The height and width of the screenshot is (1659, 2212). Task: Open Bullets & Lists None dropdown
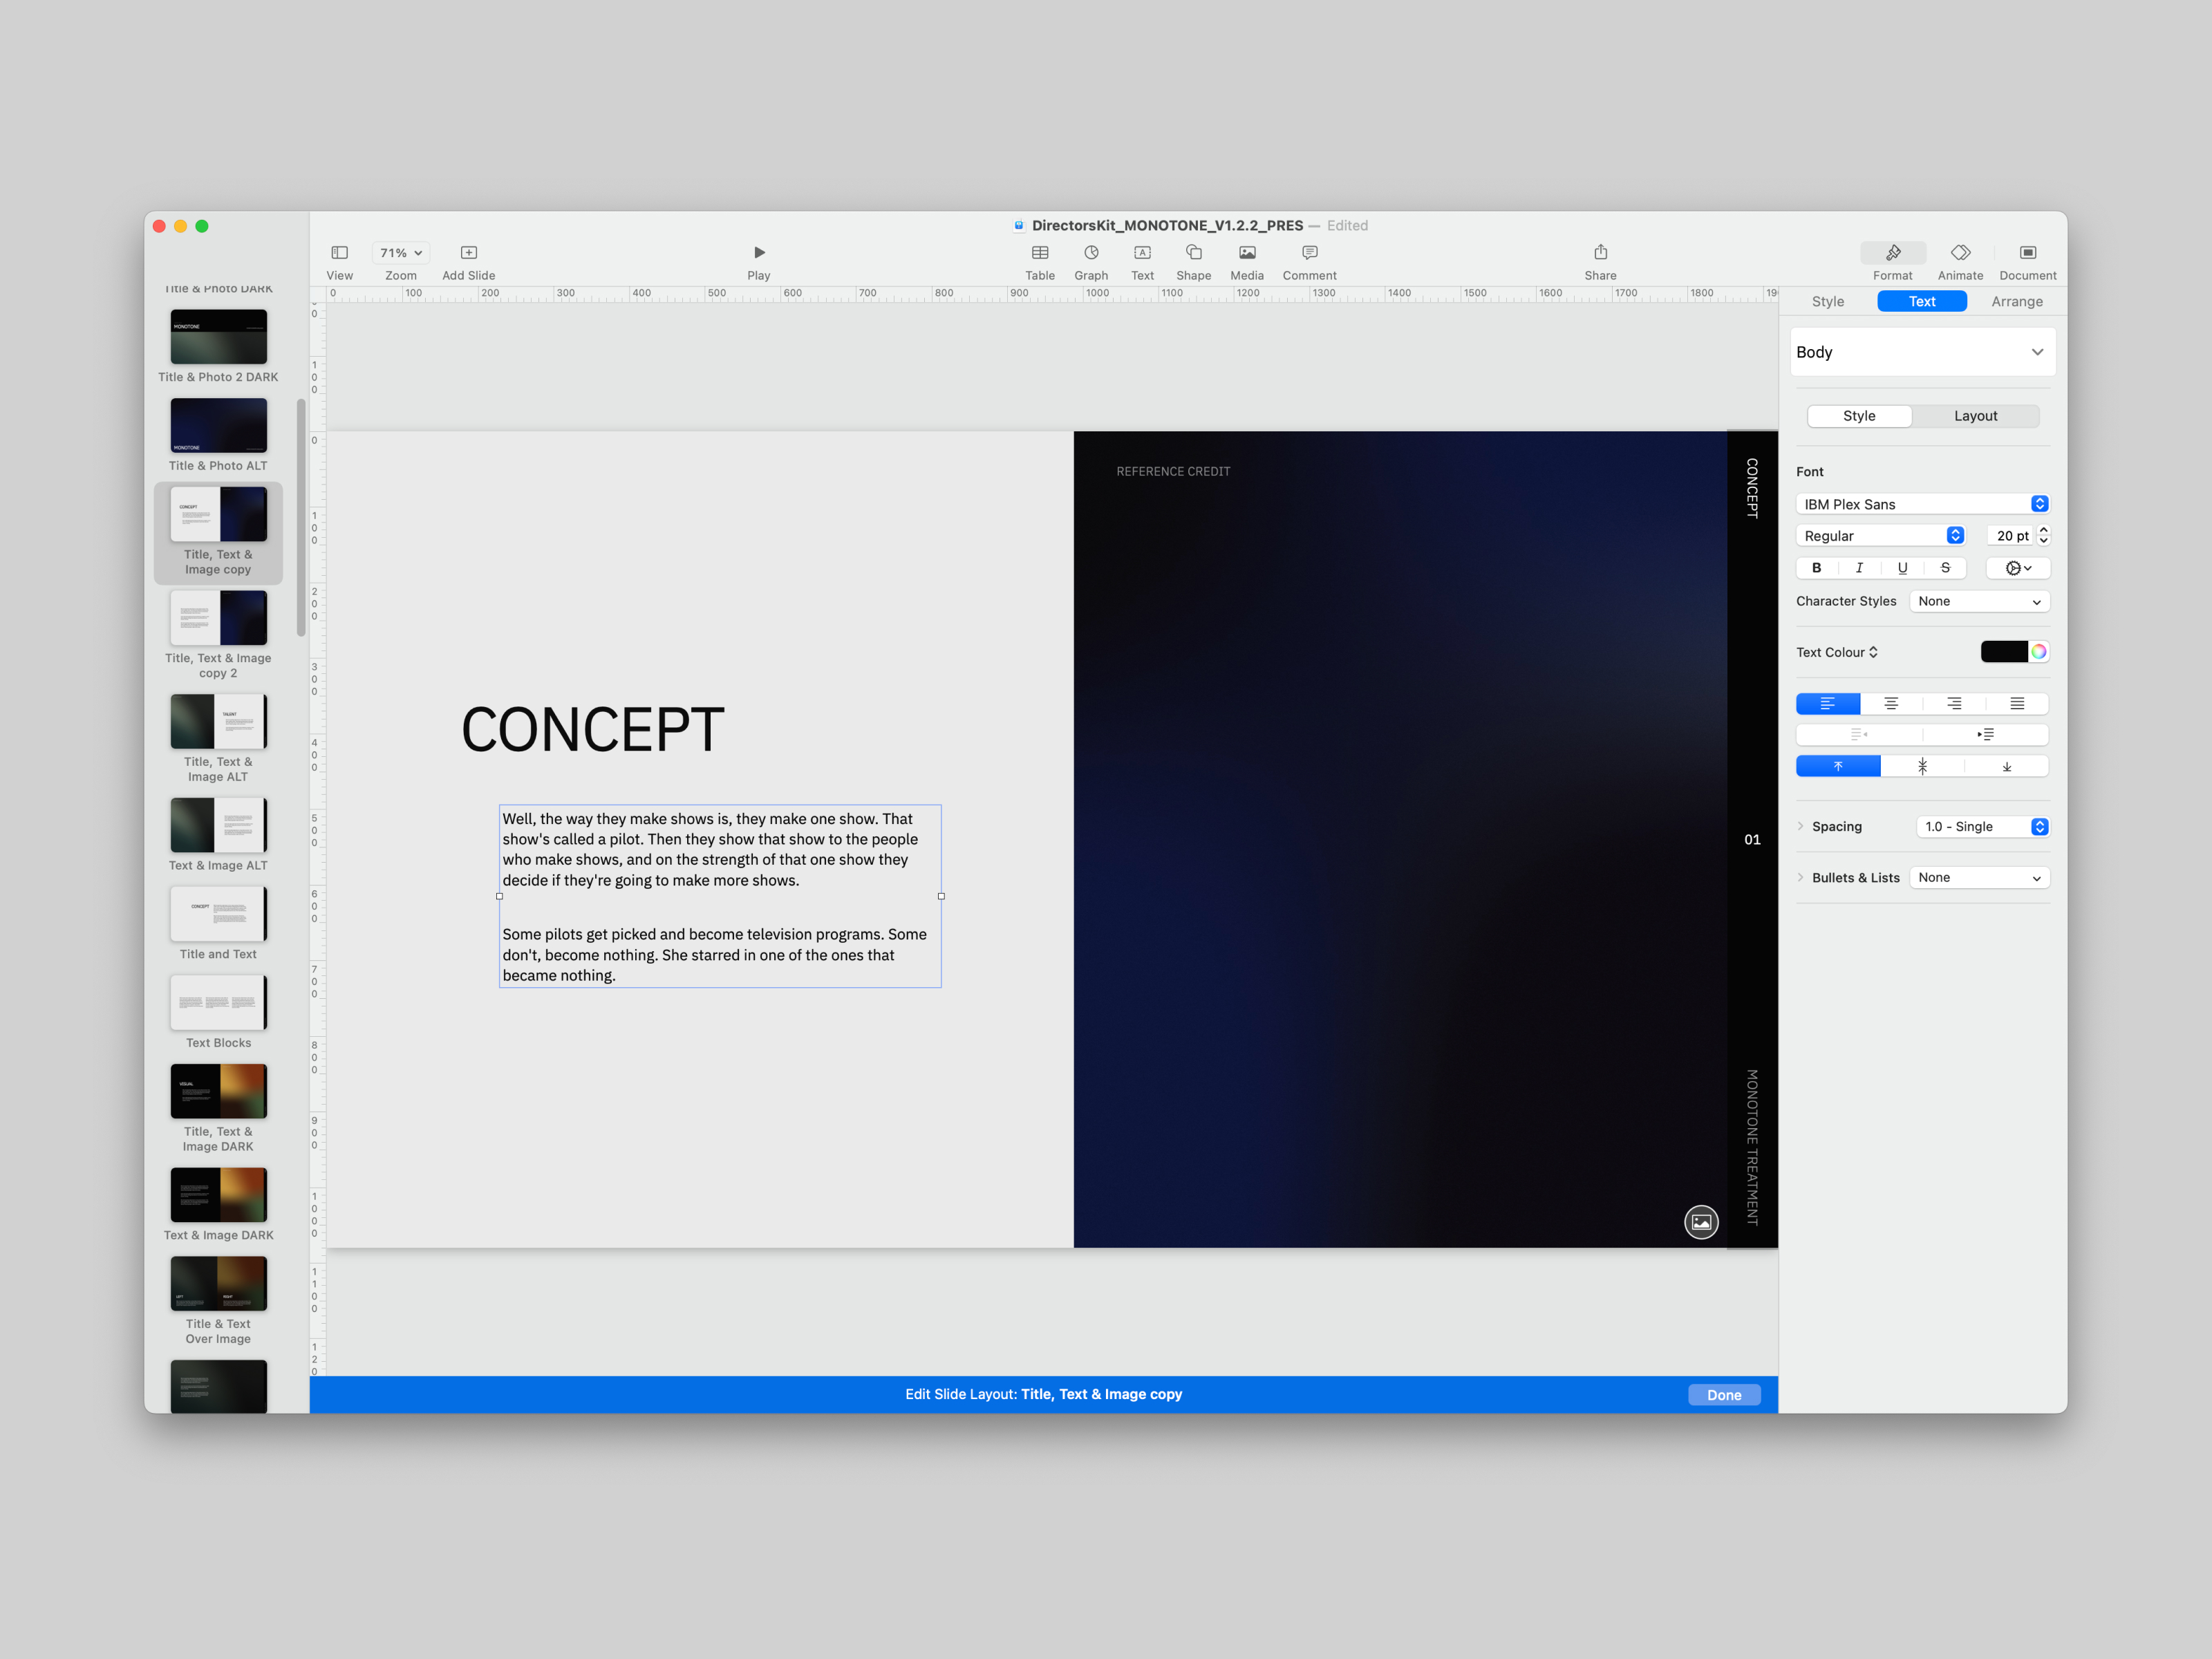point(1979,878)
